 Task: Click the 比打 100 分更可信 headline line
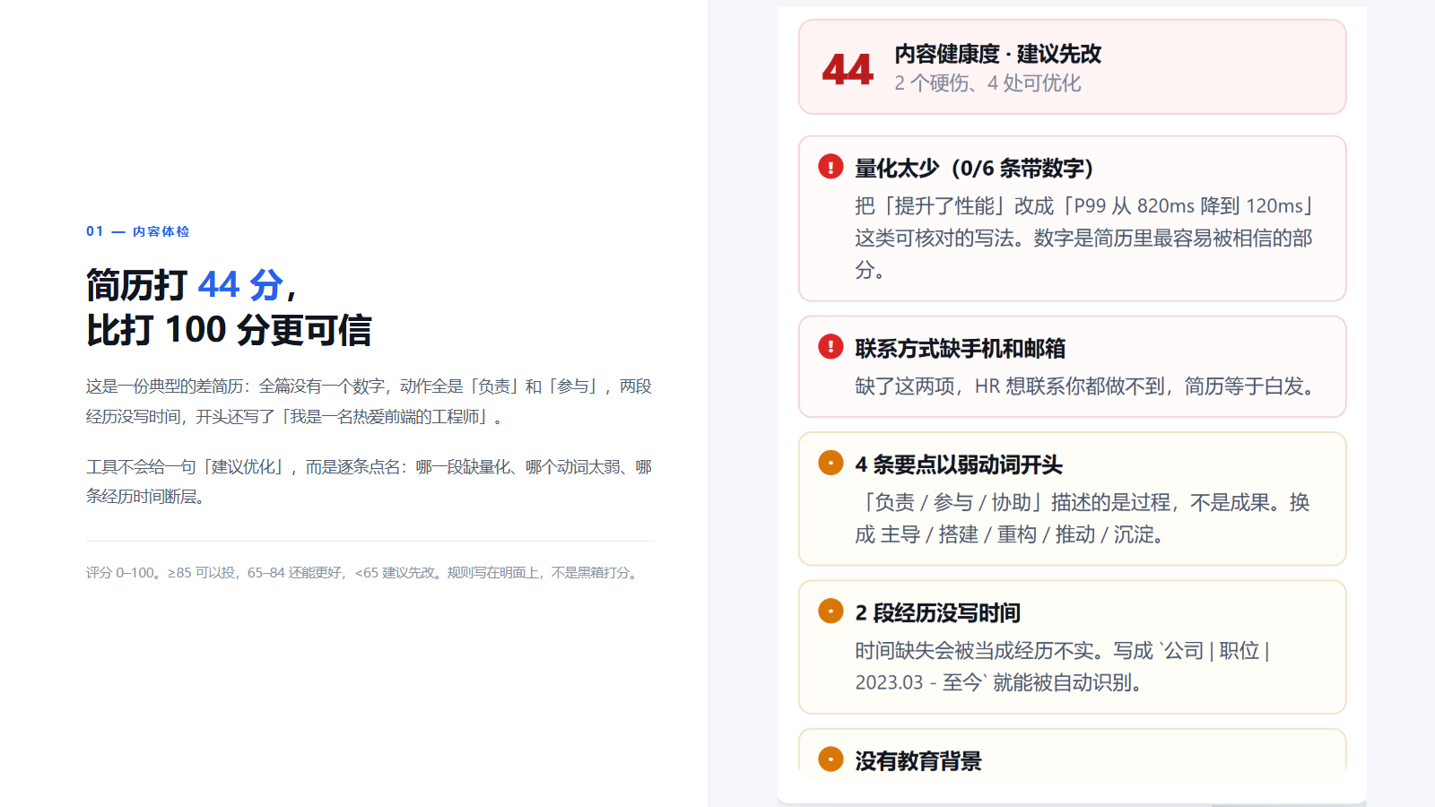click(x=229, y=330)
